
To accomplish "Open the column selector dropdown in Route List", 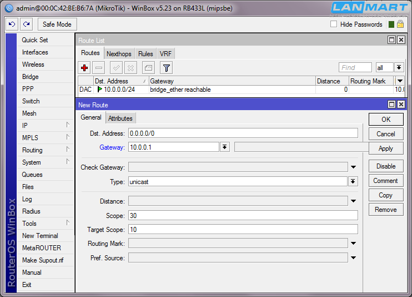I will [400, 81].
